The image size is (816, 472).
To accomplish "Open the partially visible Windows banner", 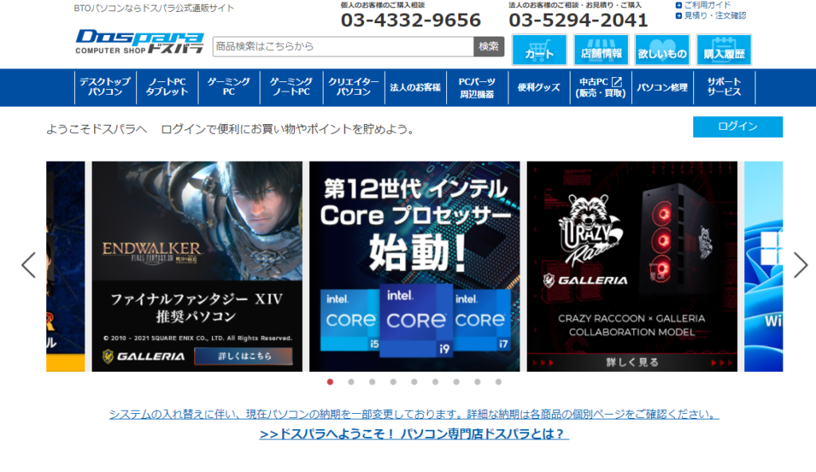I will click(x=763, y=266).
